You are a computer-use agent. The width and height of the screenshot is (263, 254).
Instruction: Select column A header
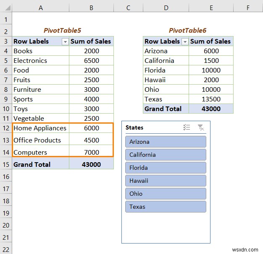coord(41,8)
